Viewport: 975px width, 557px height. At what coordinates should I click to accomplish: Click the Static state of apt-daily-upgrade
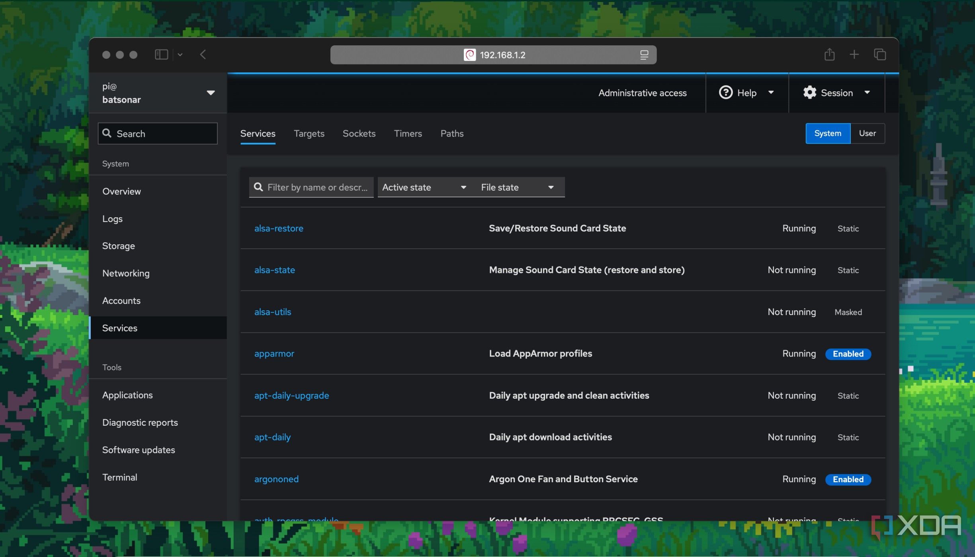[848, 396]
